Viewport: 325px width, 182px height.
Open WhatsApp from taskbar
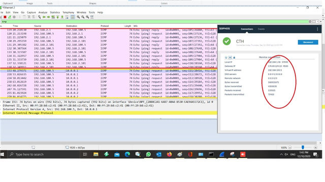148,154
